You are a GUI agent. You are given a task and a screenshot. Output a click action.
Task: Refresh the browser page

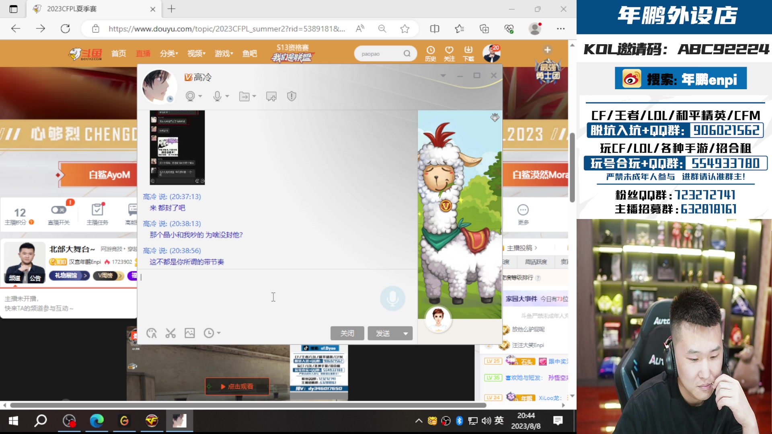pyautogui.click(x=65, y=29)
